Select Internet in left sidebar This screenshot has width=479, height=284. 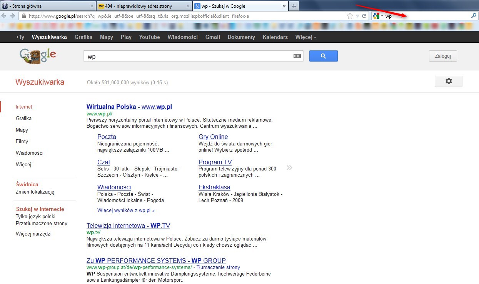pos(24,107)
